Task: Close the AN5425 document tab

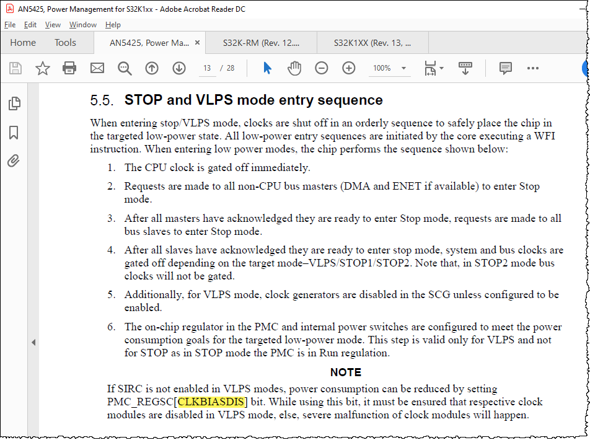Action: pos(197,43)
